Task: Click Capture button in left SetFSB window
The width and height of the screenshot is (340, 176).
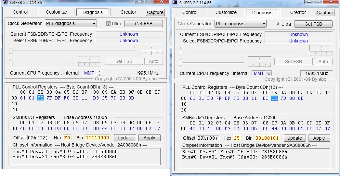Action: tap(155, 12)
